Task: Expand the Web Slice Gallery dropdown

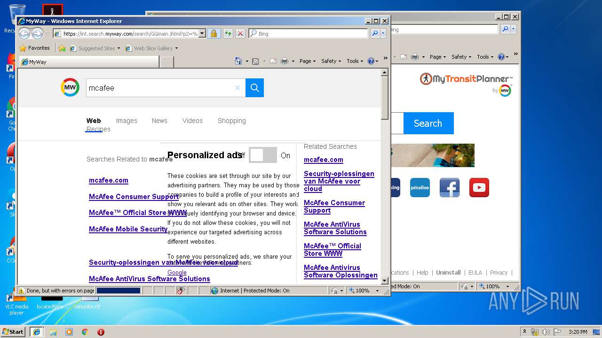Action: pos(176,48)
